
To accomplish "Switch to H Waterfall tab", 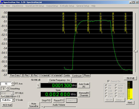I will 56,75.
